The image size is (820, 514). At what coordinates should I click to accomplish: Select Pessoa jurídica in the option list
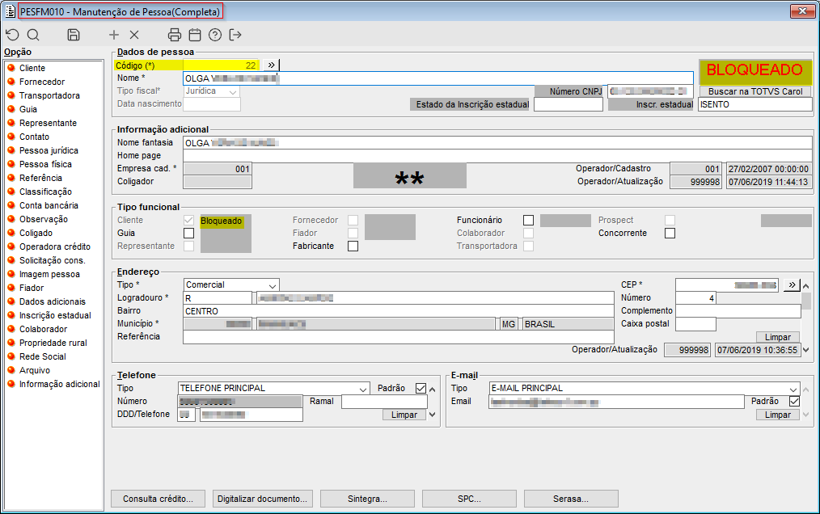tap(49, 150)
